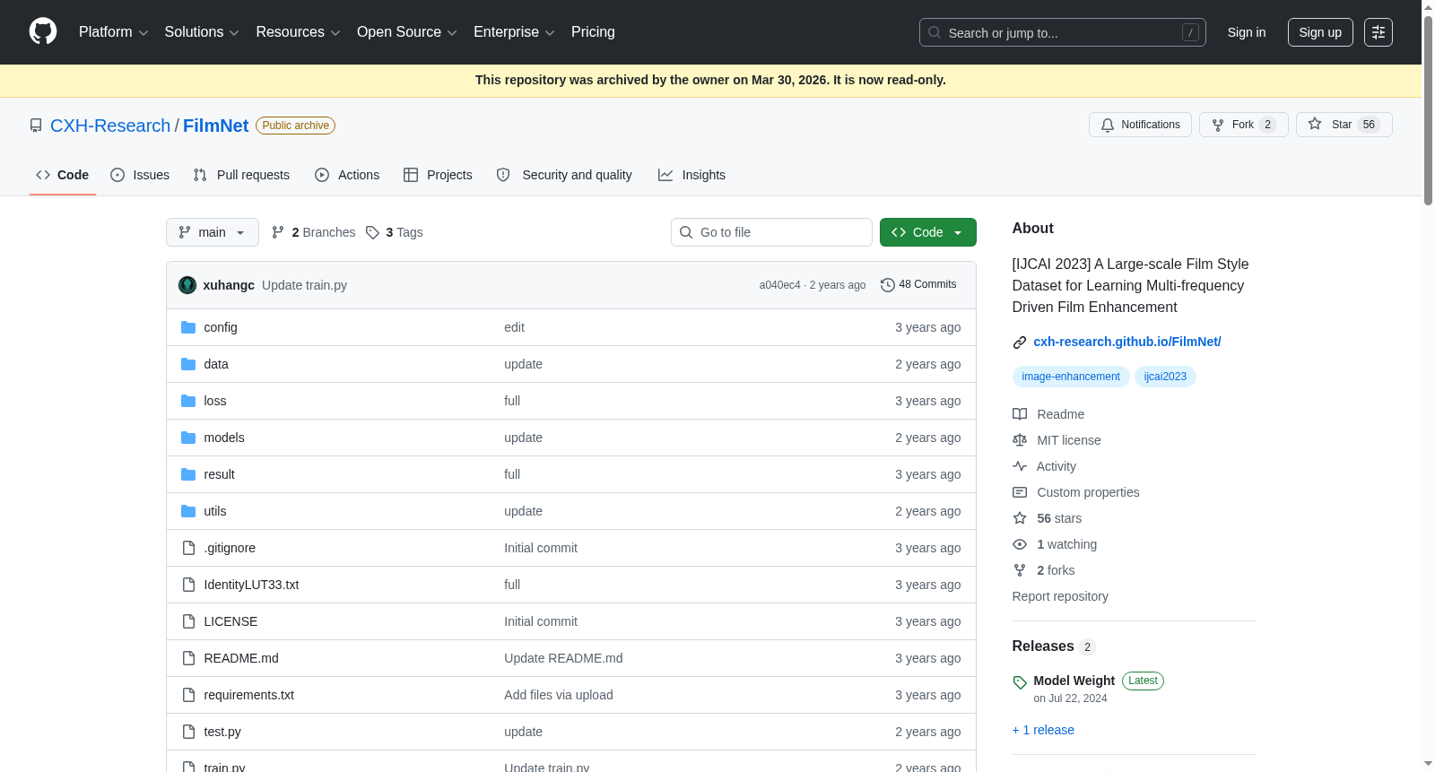
Task: Switch to the Code tab
Action: click(x=63, y=175)
